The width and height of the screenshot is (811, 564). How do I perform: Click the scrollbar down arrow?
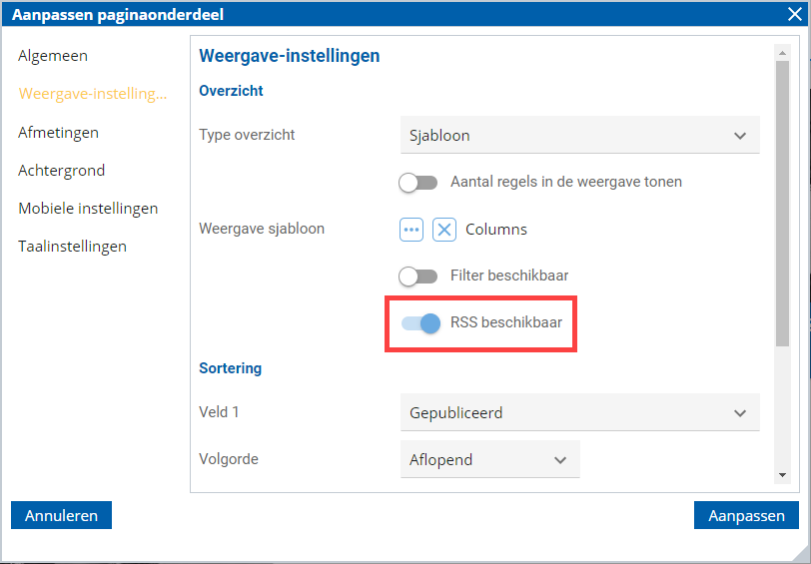click(x=782, y=475)
